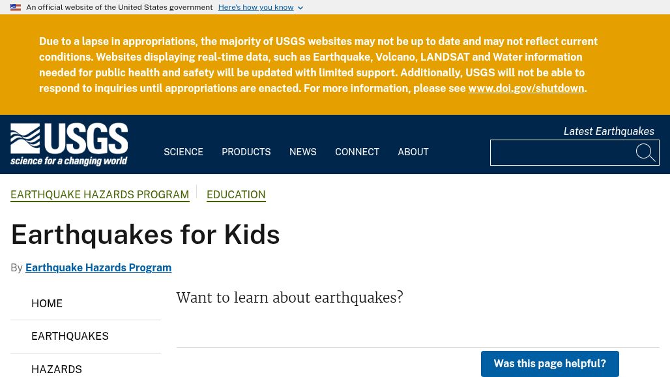Select Hazards in the side navigation
670x377 pixels.
[57, 369]
